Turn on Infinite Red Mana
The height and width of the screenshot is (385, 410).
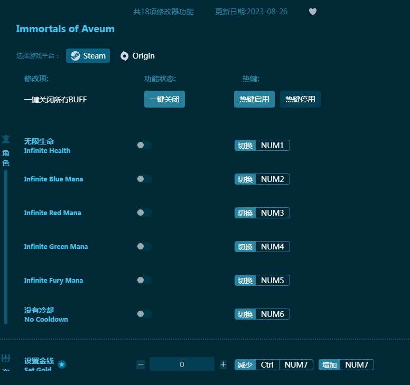click(144, 213)
